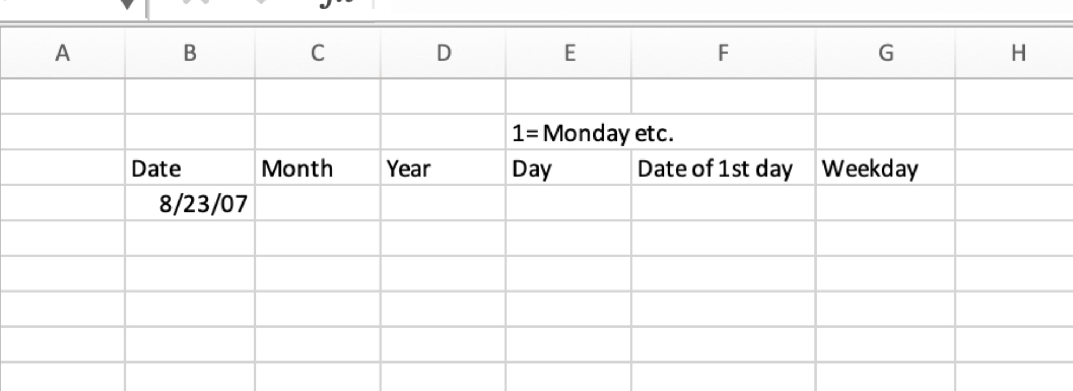Select column header A
Viewport: 1073px width, 391px height.
click(62, 52)
